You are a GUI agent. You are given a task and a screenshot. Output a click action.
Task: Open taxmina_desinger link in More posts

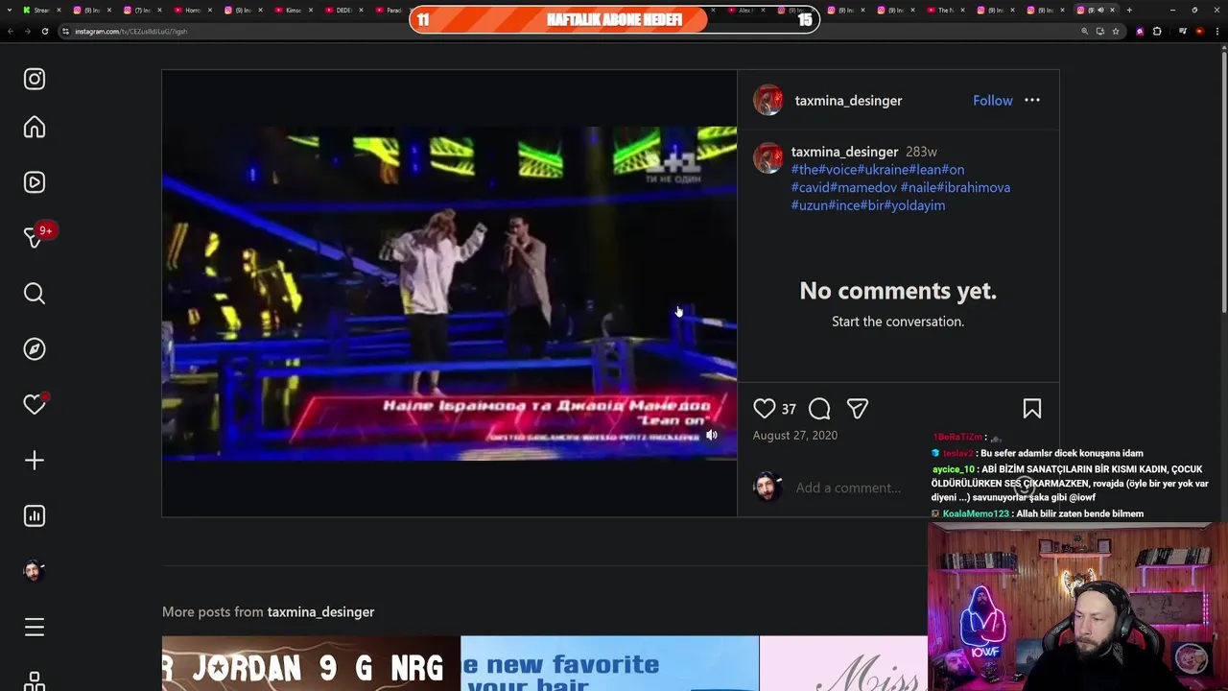tap(320, 611)
